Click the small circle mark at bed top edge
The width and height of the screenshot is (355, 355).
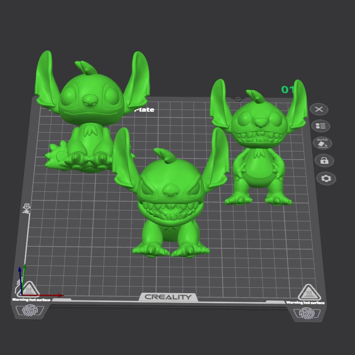tap(238, 99)
